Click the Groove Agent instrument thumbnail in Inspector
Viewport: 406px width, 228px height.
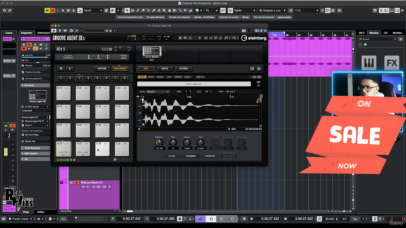tap(37, 96)
